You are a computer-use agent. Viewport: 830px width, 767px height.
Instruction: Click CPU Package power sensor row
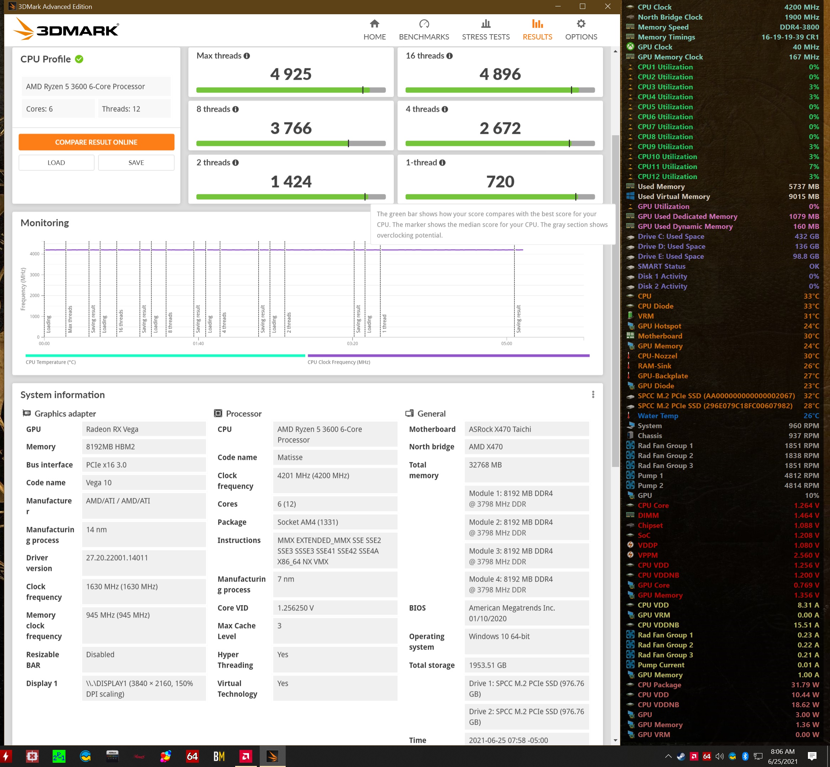722,685
